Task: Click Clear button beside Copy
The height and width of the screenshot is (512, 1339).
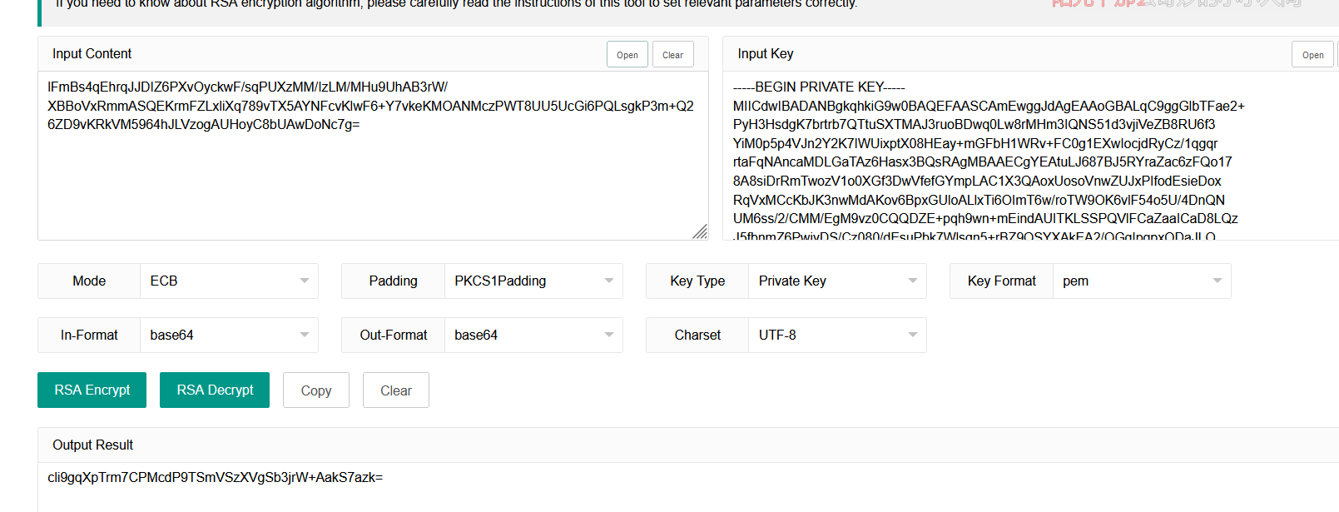Action: (396, 390)
